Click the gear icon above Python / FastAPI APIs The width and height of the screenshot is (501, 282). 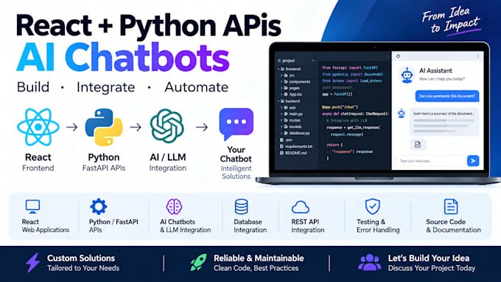pos(99,207)
